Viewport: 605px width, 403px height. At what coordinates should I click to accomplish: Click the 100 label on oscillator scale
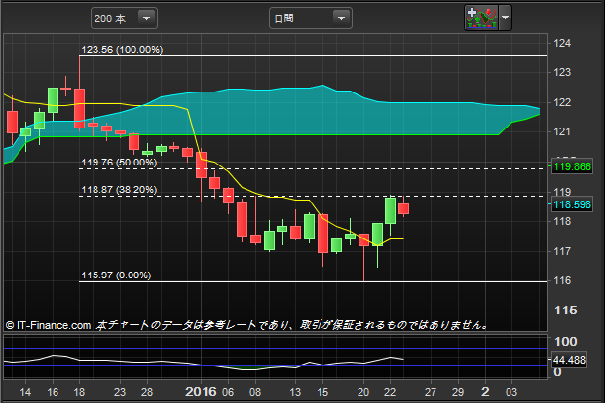(x=566, y=342)
